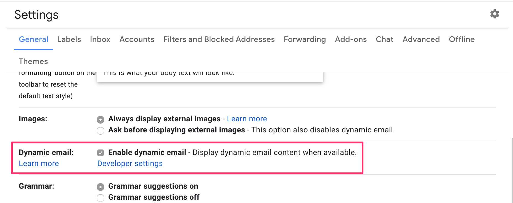Switch to the Forwarding tab

(x=305, y=39)
